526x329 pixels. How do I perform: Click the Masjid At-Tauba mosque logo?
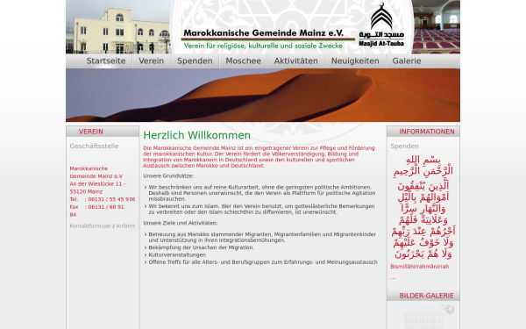381,25
